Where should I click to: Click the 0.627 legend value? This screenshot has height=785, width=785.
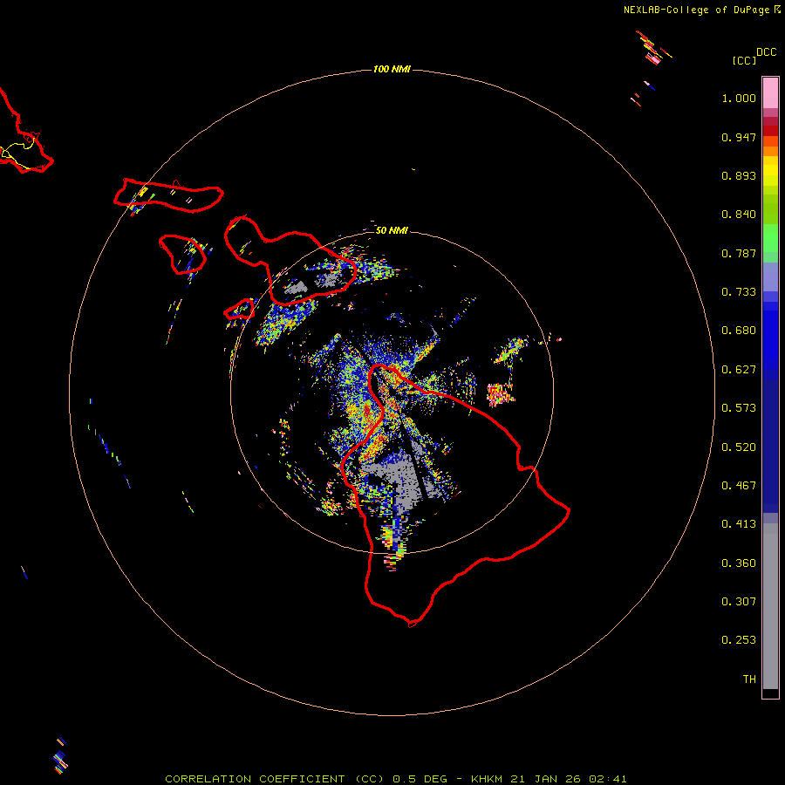(739, 370)
